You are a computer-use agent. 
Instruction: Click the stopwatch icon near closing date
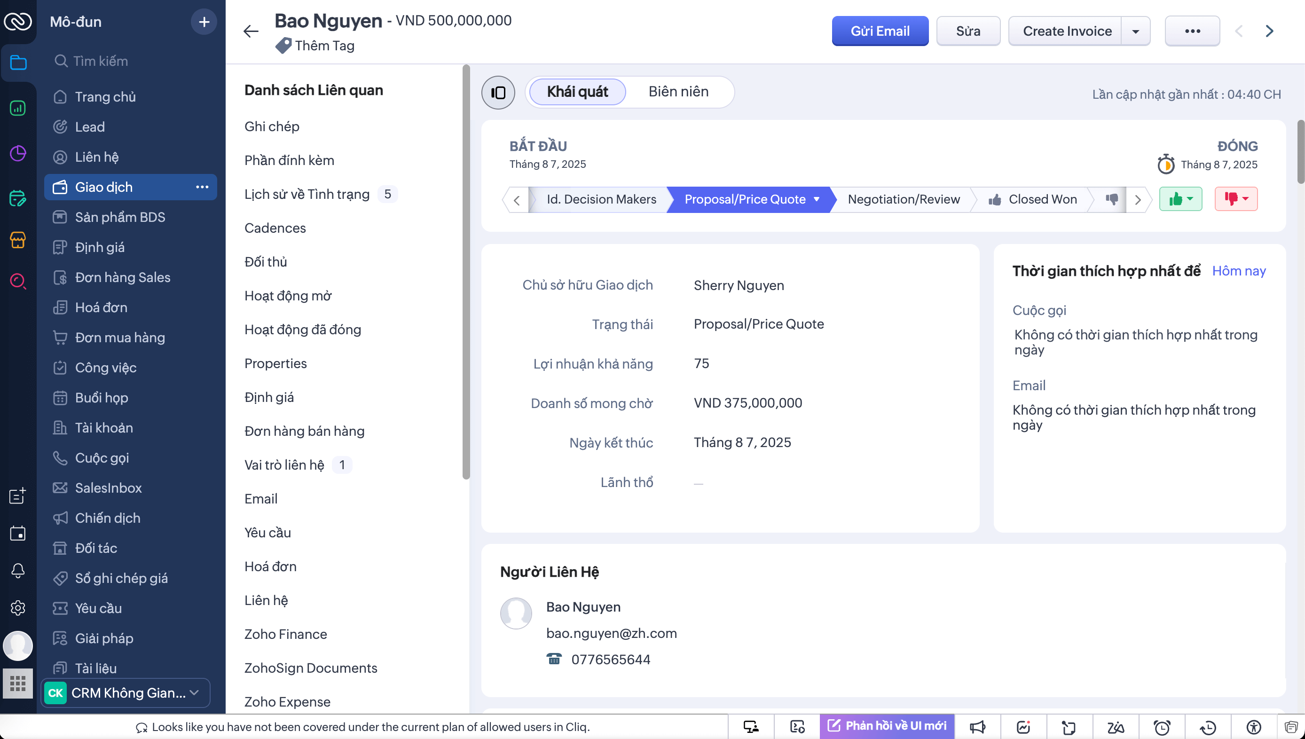[1165, 165]
